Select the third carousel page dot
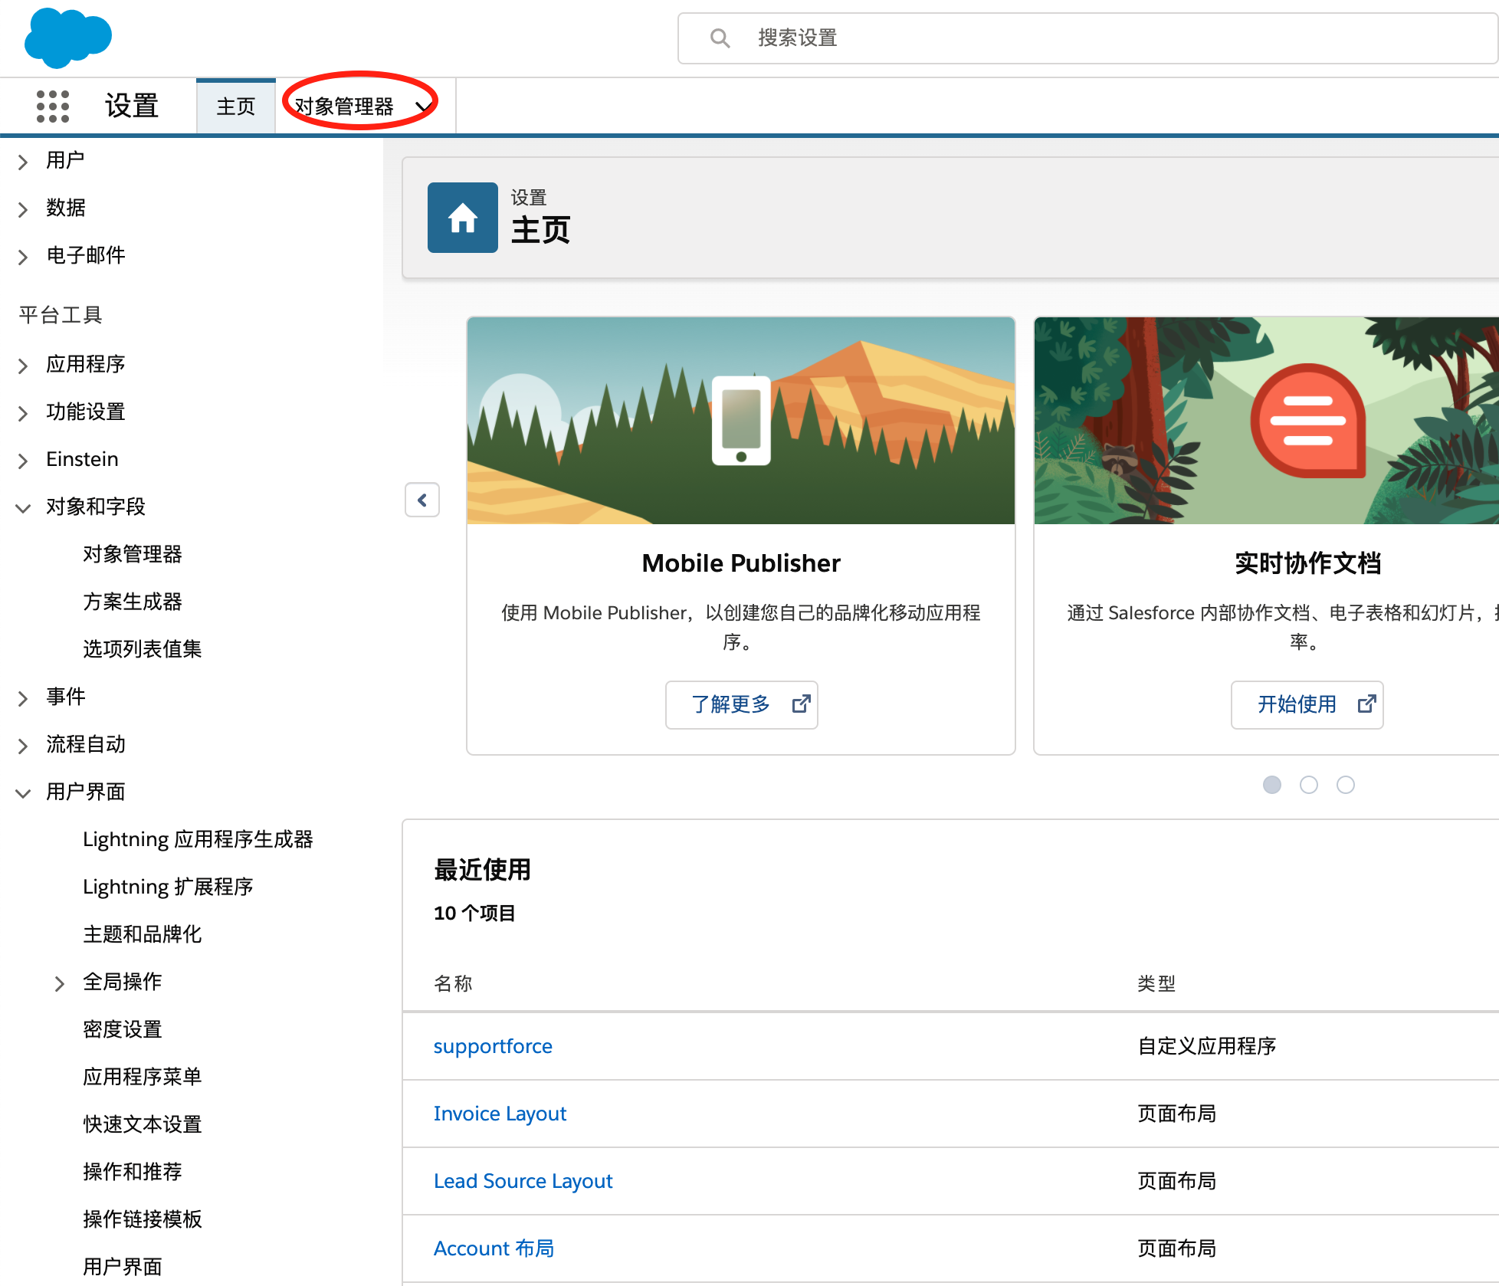 (x=1346, y=785)
